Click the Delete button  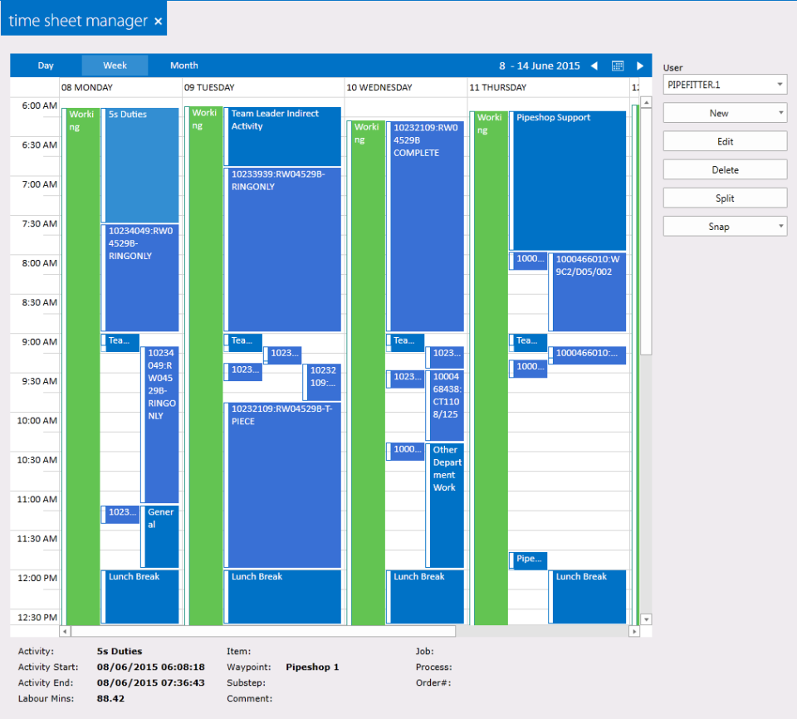(724, 169)
